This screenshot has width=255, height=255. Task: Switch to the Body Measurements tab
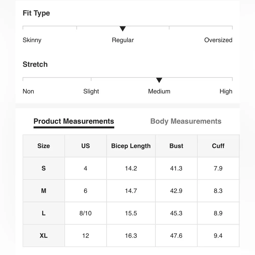186,121
